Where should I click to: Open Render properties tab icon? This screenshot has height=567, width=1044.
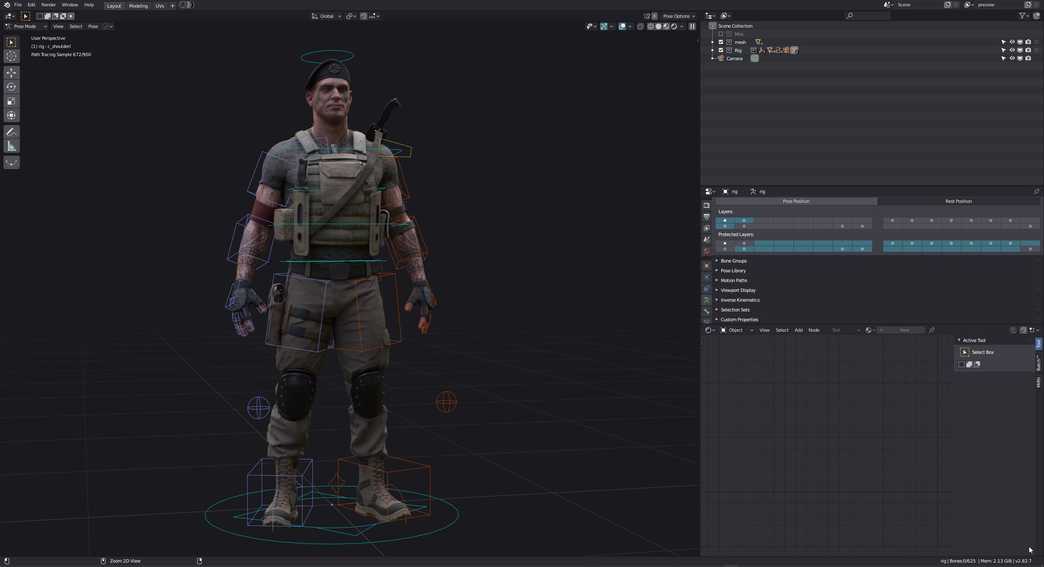tap(706, 205)
